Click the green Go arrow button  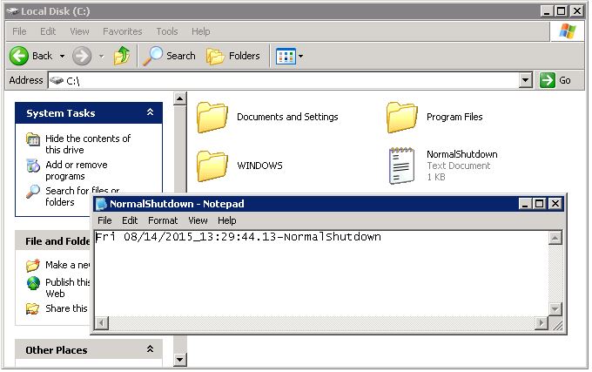[x=548, y=80]
